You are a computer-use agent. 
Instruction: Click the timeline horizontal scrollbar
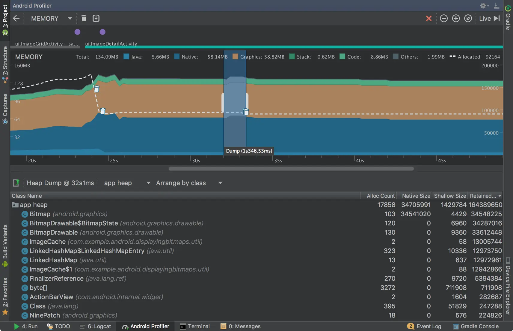291,169
